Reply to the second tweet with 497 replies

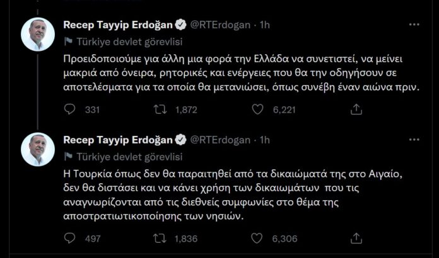pos(71,238)
